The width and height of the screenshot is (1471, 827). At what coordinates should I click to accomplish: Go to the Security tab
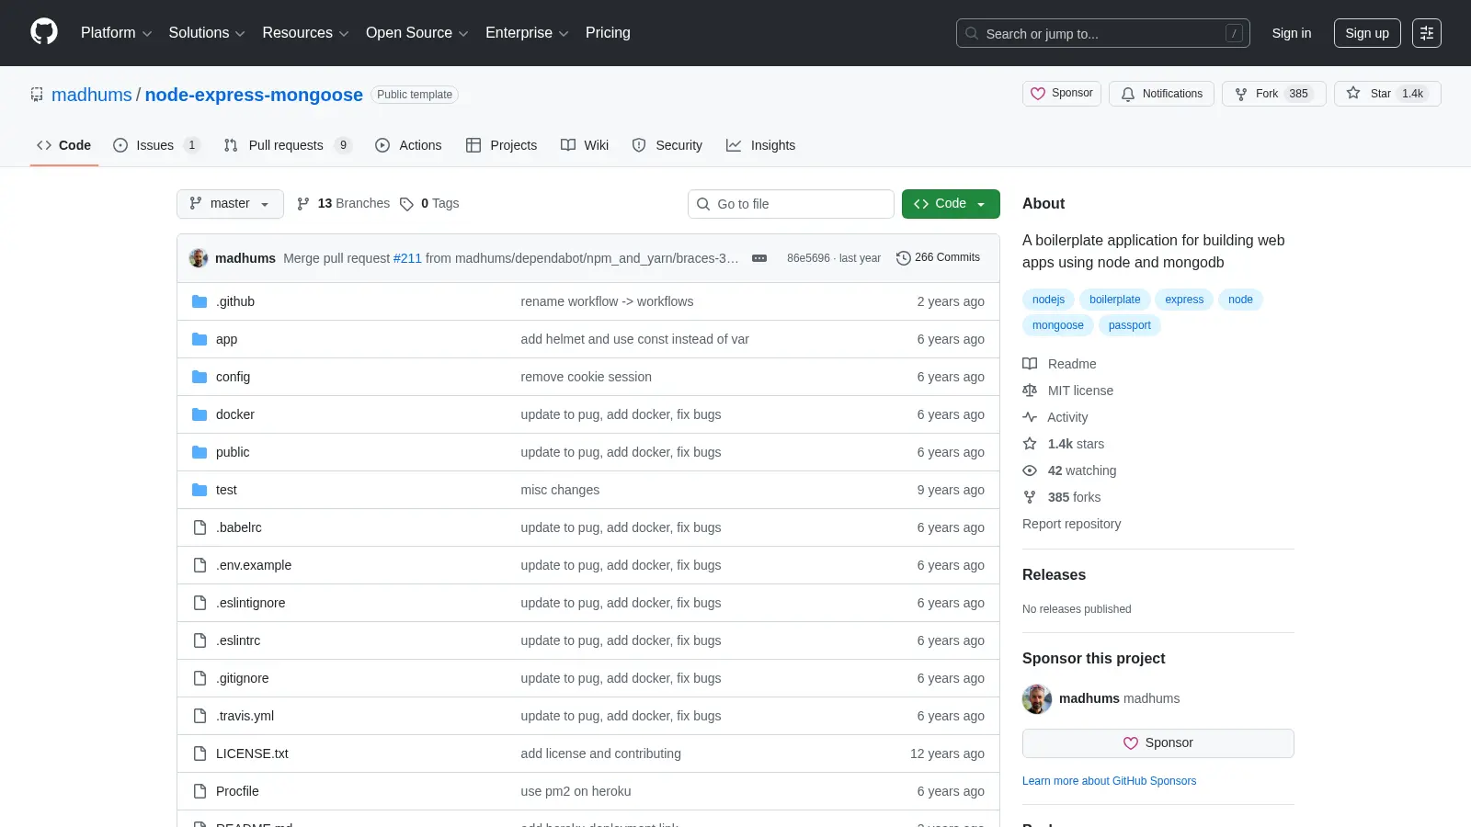pos(667,145)
